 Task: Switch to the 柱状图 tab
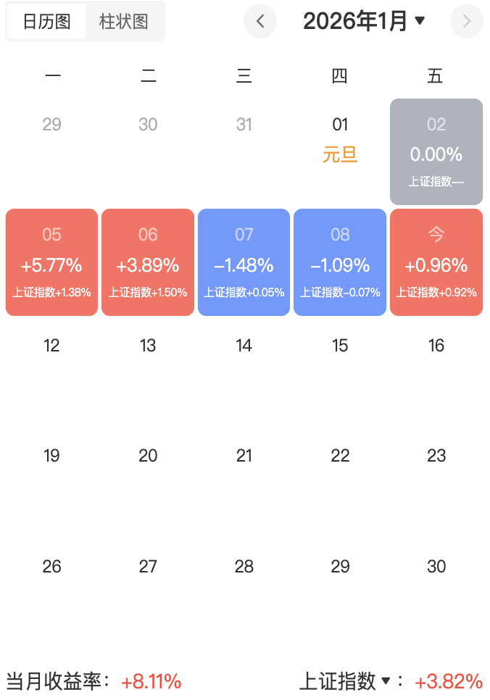point(124,21)
